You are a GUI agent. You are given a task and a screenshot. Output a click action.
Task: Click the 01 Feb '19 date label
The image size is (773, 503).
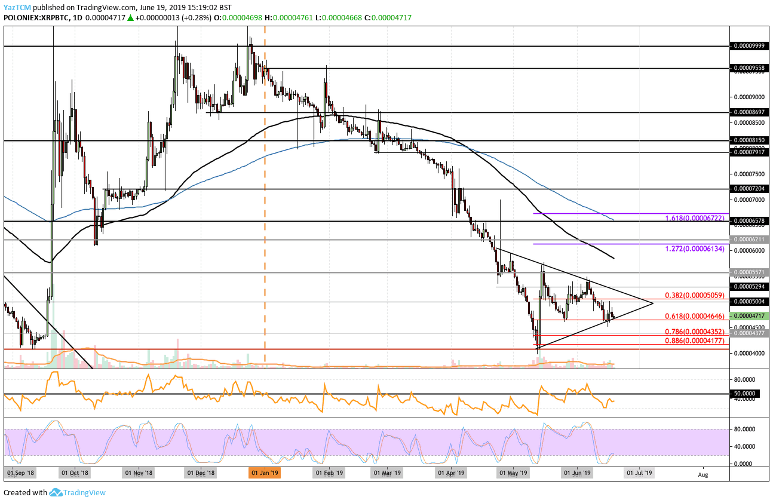(x=330, y=473)
